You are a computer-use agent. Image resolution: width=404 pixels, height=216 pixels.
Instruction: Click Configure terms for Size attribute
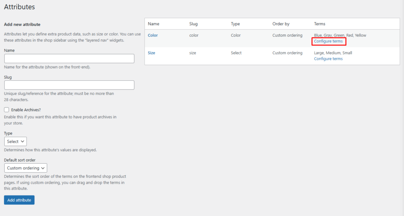[x=328, y=59]
